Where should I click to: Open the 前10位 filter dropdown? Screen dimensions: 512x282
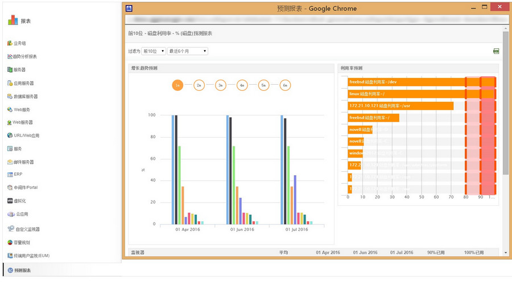(154, 51)
